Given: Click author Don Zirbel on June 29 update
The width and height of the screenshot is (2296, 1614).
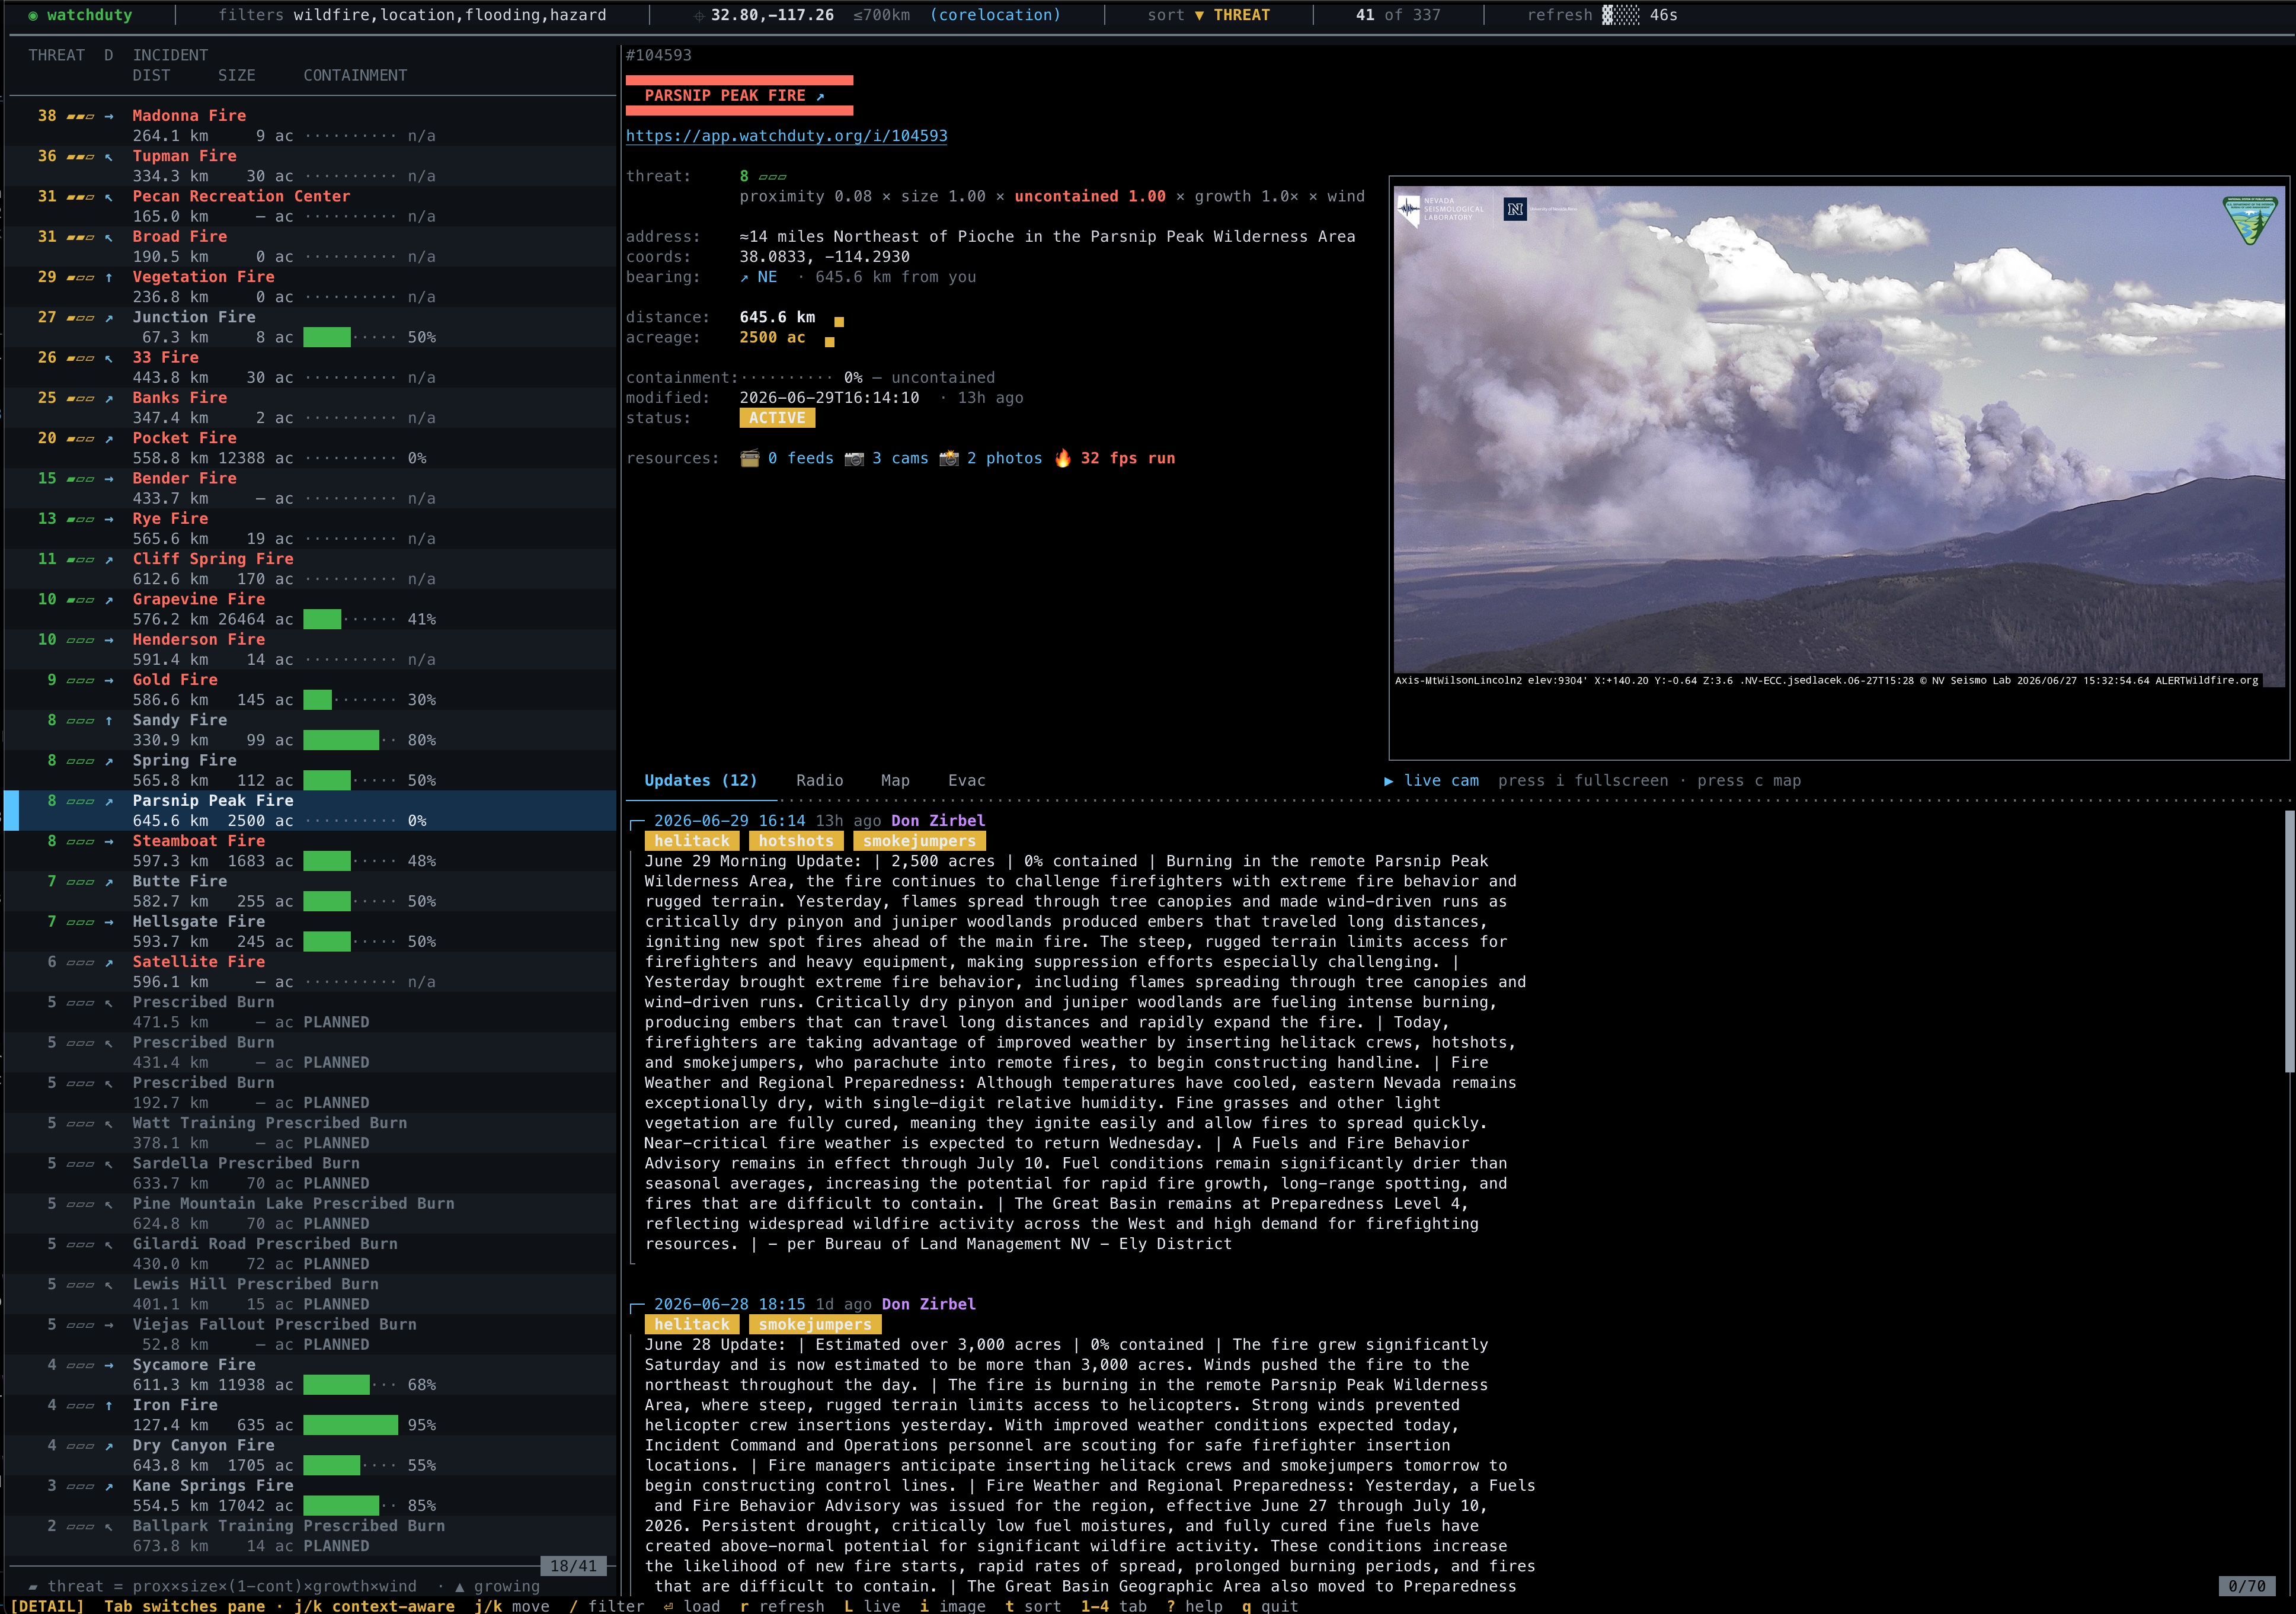Looking at the screenshot, I should 938,821.
